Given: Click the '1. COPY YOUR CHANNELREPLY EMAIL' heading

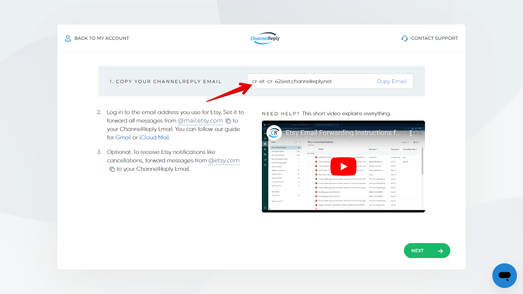Looking at the screenshot, I should point(165,82).
